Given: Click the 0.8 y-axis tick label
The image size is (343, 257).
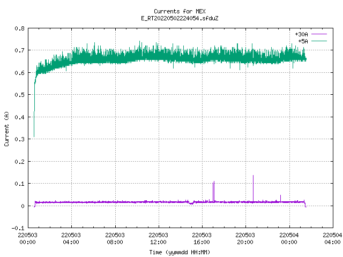Looking at the screenshot, I should 19,28.
